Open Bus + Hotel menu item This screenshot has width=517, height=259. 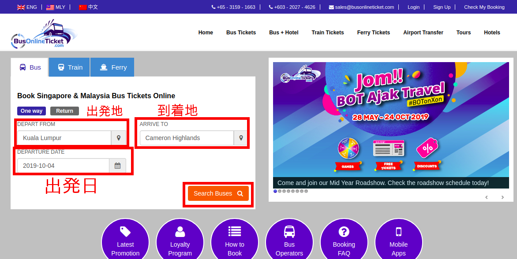pyautogui.click(x=284, y=33)
